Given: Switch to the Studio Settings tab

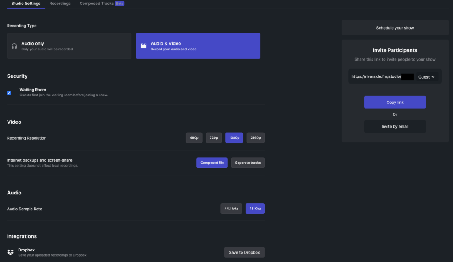Looking at the screenshot, I should coord(26,4).
